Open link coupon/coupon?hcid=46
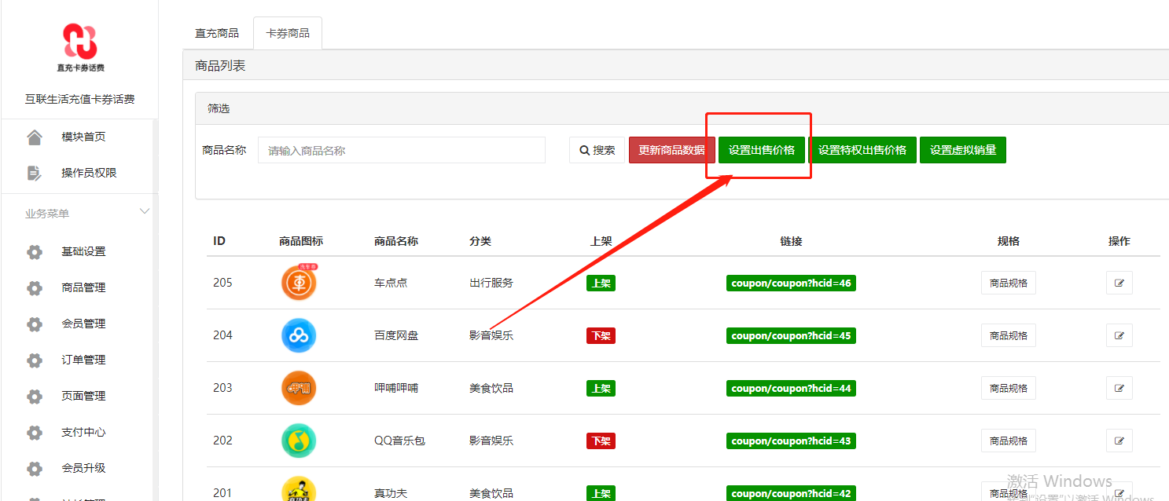The image size is (1169, 501). [791, 283]
